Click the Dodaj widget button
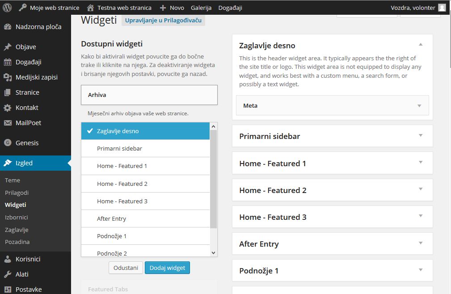 point(168,268)
